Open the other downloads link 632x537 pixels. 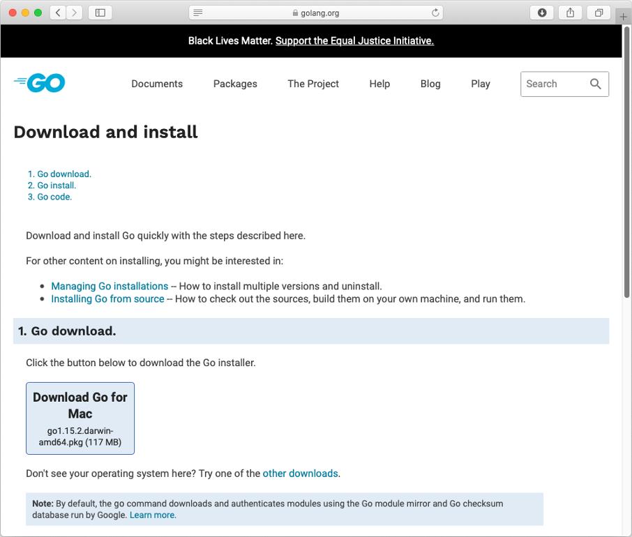tap(300, 474)
